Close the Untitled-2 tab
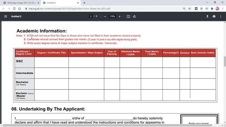 [78, 3]
